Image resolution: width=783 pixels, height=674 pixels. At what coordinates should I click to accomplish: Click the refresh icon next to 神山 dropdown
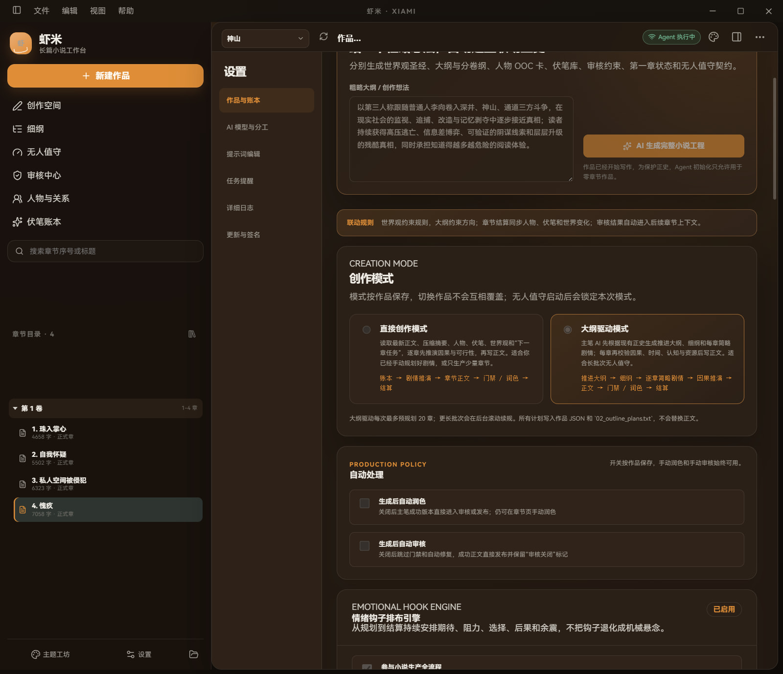click(323, 37)
